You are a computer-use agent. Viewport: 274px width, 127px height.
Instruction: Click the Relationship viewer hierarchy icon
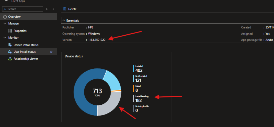click(10, 59)
